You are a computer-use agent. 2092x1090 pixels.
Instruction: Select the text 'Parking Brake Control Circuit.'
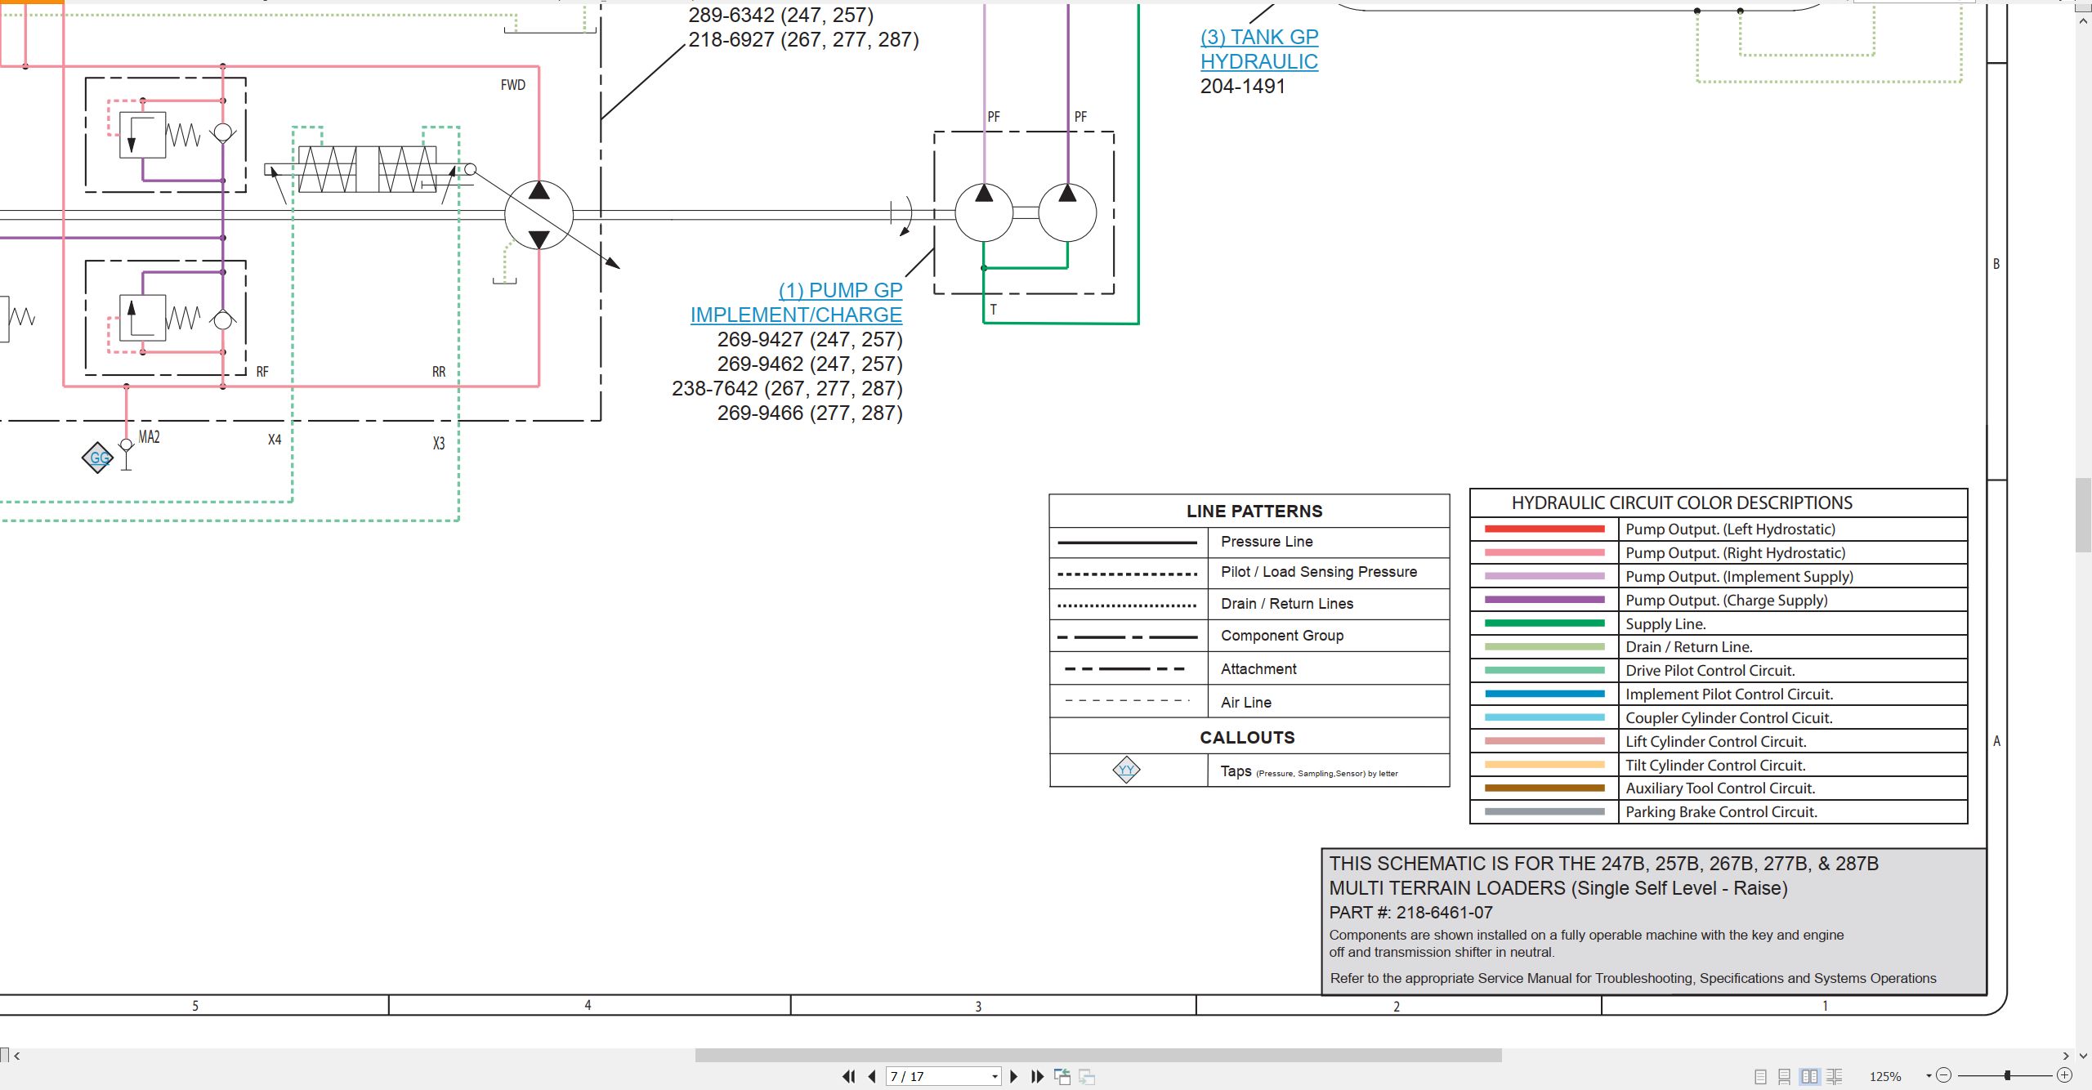tap(1722, 812)
